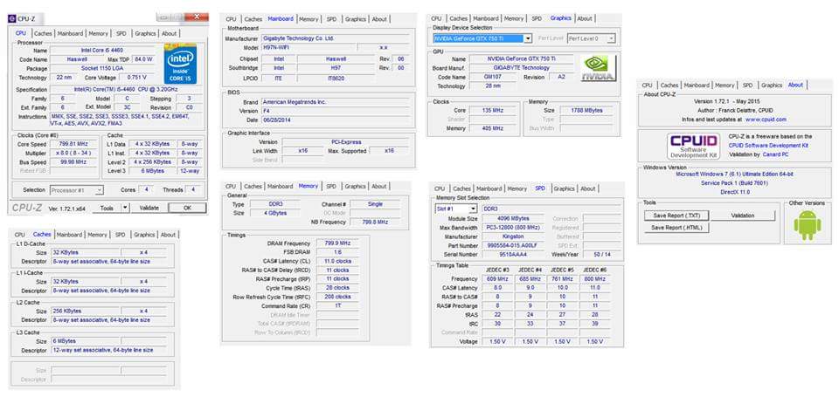The image size is (839, 397).
Task: Click the Core Speed value 799.81 MHz
Action: coord(74,144)
